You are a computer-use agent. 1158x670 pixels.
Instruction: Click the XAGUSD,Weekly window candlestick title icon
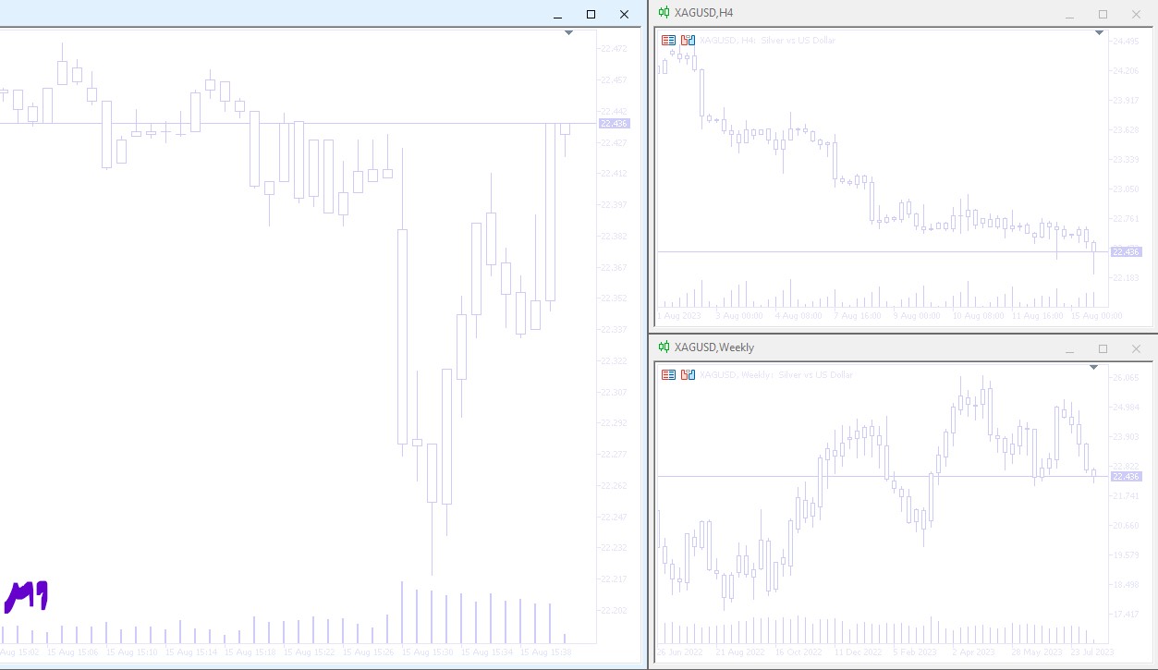pos(664,347)
